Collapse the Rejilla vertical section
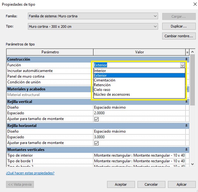 [186, 102]
